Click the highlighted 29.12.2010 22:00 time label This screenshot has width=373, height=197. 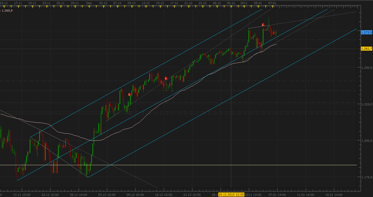coord(231,194)
